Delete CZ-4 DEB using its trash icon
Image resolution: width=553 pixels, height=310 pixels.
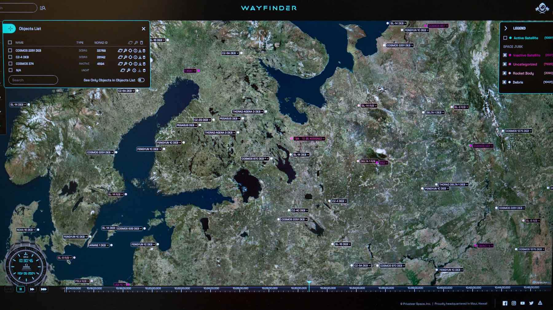pyautogui.click(x=144, y=57)
